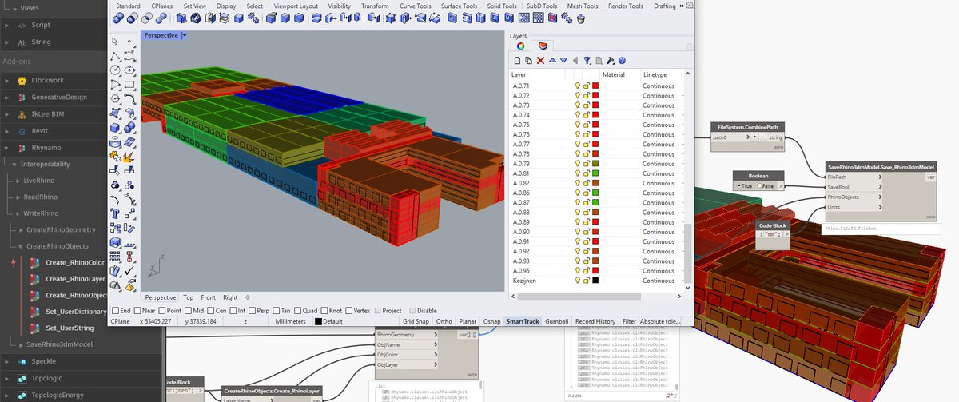Open the Perspective viewport dropdown arrow
The width and height of the screenshot is (959, 402).
click(x=185, y=35)
